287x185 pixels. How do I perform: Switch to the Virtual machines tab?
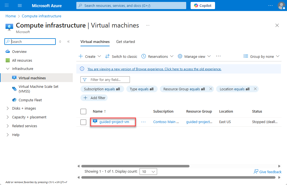[x=95, y=42]
